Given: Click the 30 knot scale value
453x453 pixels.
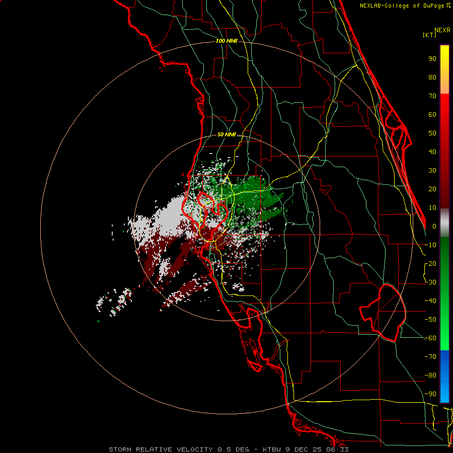Looking at the screenshot, I should pos(432,171).
